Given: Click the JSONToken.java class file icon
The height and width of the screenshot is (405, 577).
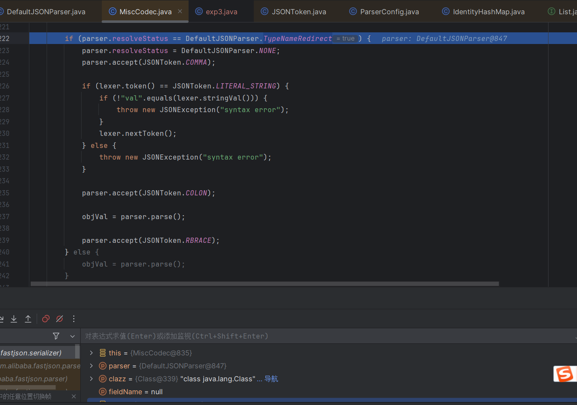Looking at the screenshot, I should pyautogui.click(x=265, y=12).
